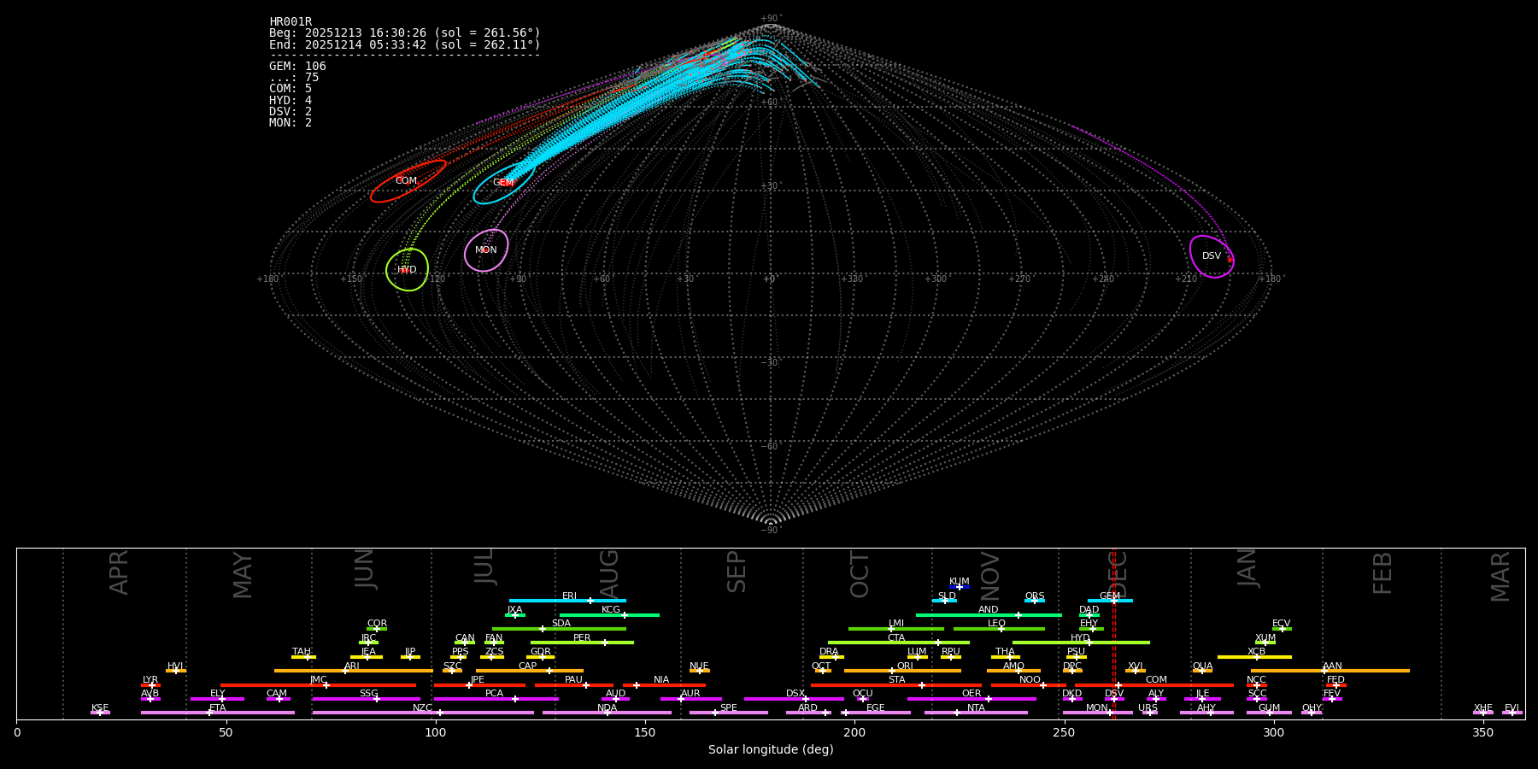Select the OCT month label in timeline
The image size is (1538, 769).
tap(860, 574)
